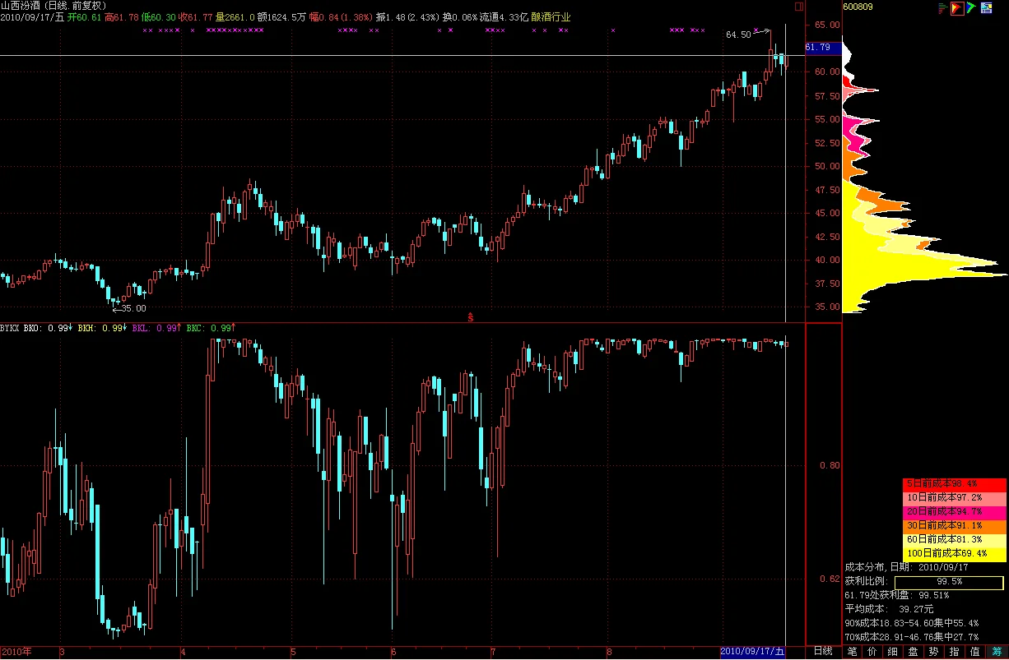Image resolution: width=1009 pixels, height=660 pixels.
Task: Select the blue-green arrow cost mode icon
Action: coord(971,8)
